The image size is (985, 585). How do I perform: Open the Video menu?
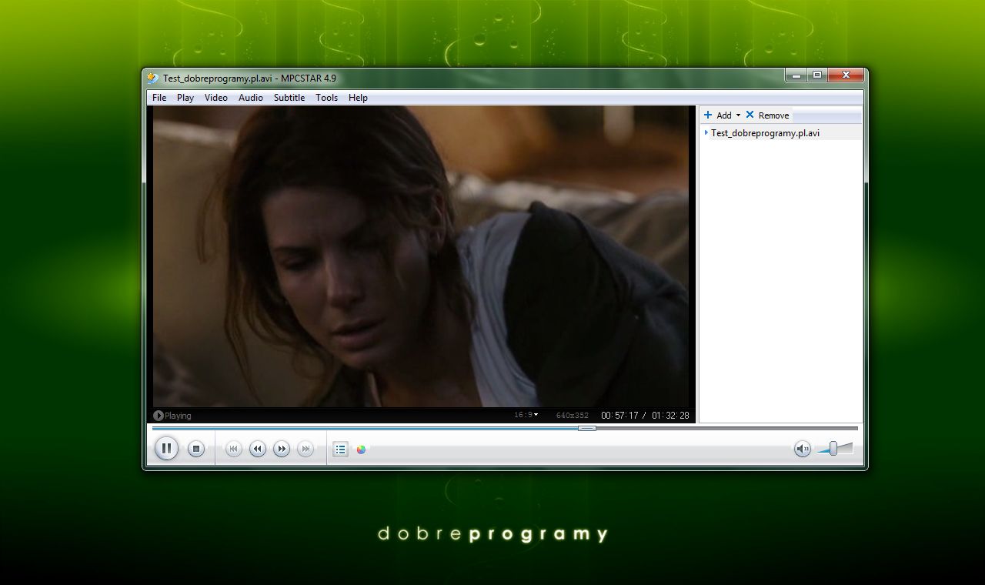tap(216, 98)
